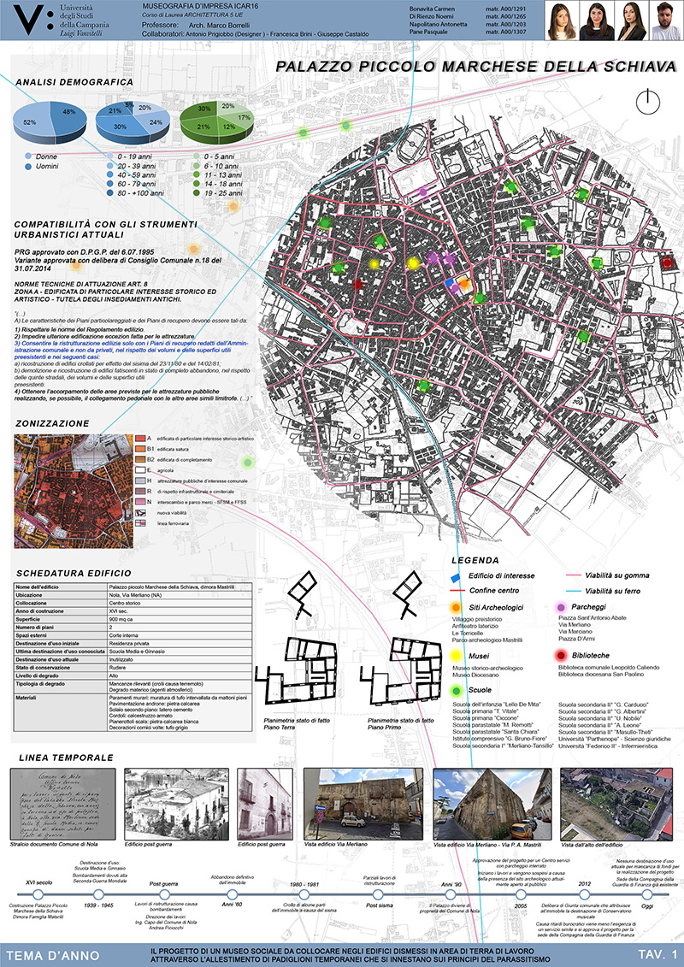The height and width of the screenshot is (967, 684).
Task: Click the purple Parcheggi legend dot
Action: tap(560, 607)
